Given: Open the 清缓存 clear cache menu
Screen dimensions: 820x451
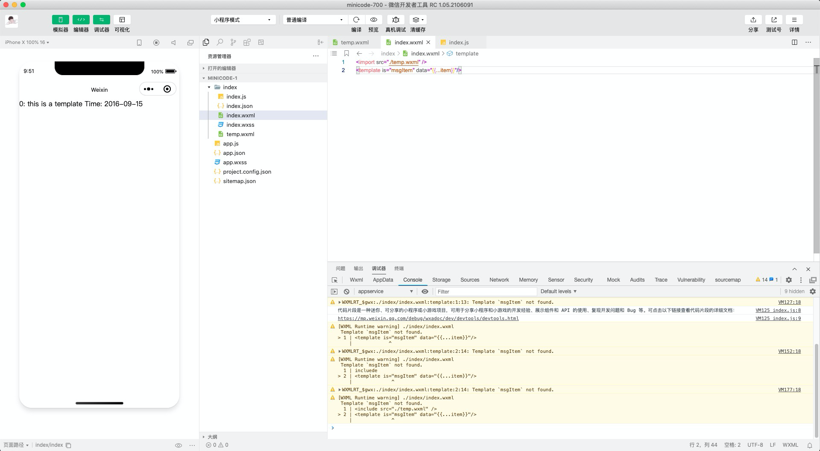Looking at the screenshot, I should click(418, 20).
